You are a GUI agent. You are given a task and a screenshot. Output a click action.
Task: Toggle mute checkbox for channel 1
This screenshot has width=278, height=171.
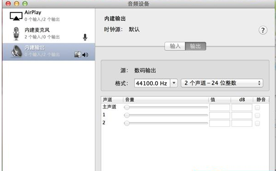pyautogui.click(x=257, y=115)
